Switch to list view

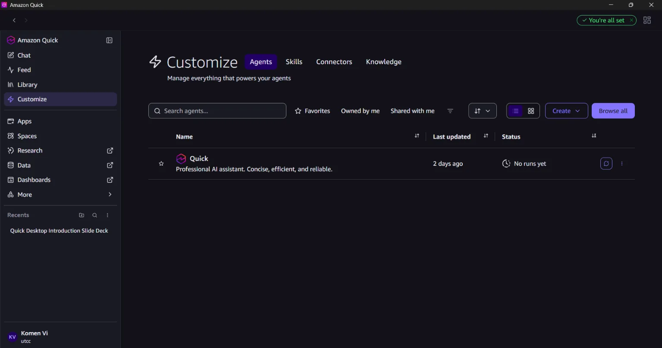click(515, 111)
